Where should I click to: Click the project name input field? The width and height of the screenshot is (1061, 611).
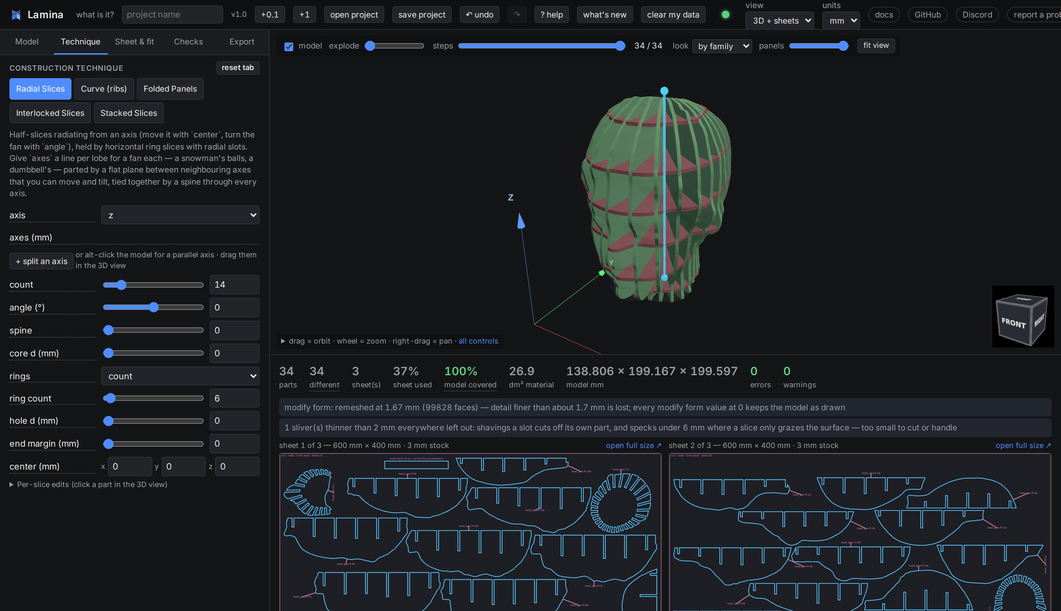pyautogui.click(x=172, y=15)
